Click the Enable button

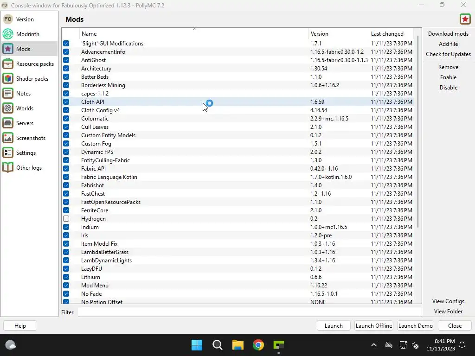pos(448,77)
